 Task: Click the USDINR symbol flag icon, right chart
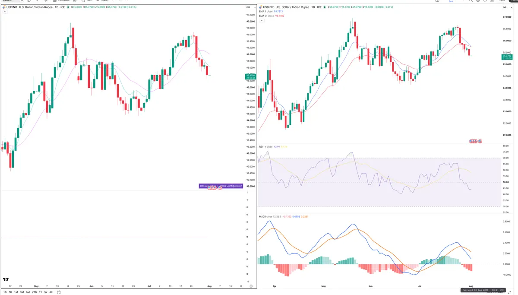[x=260, y=7]
